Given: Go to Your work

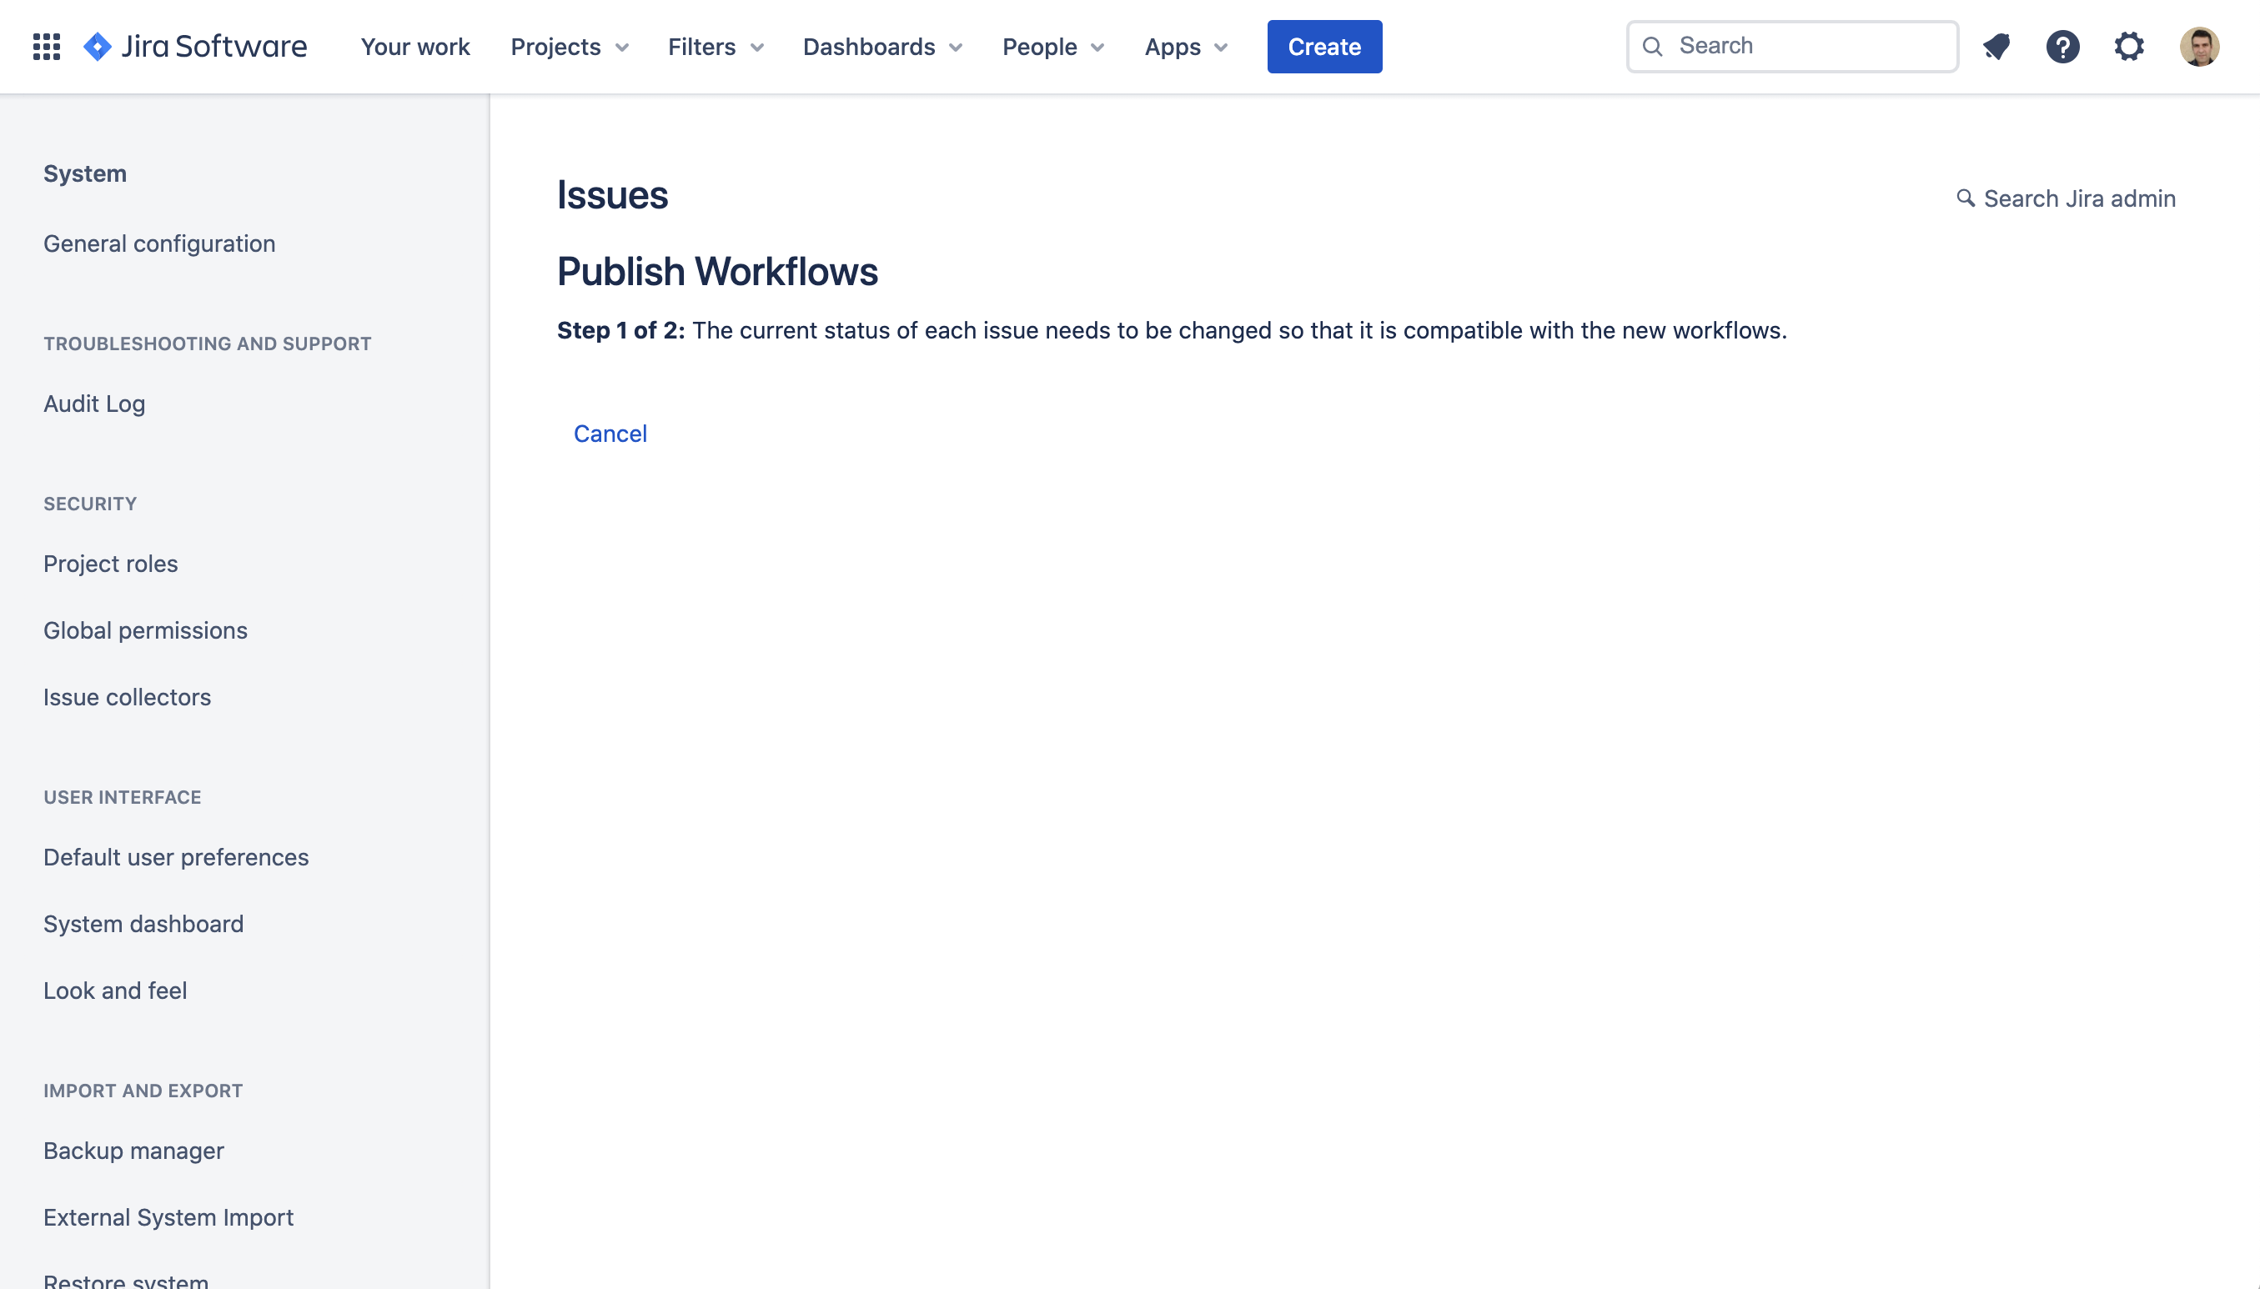Looking at the screenshot, I should coord(415,46).
